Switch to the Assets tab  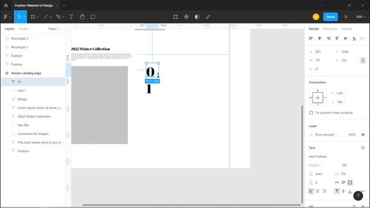coord(23,29)
